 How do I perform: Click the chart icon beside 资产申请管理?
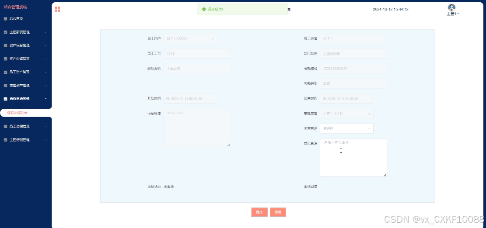(5, 59)
